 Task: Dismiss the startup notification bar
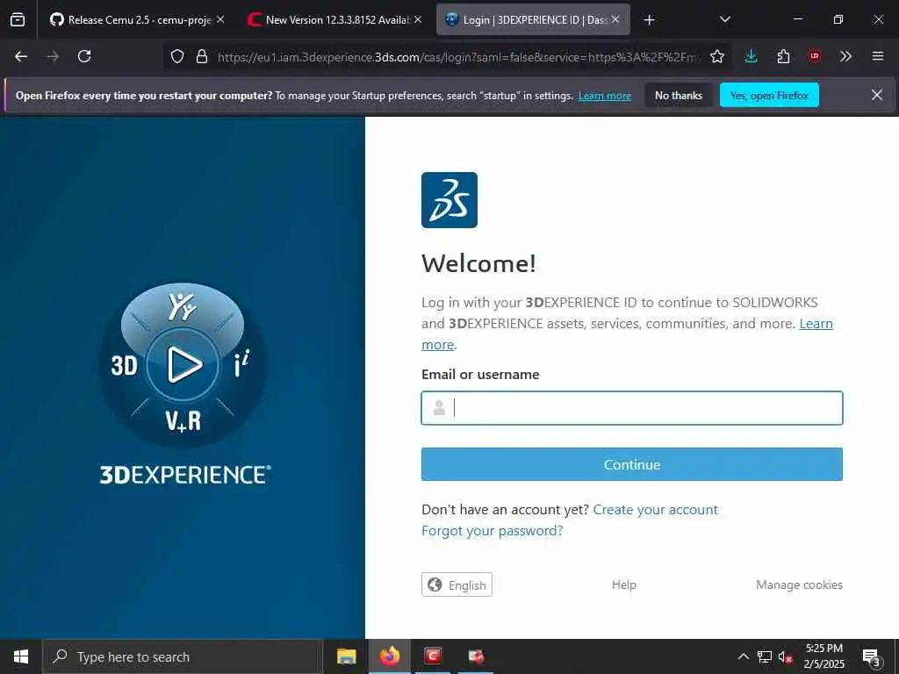[x=877, y=95]
